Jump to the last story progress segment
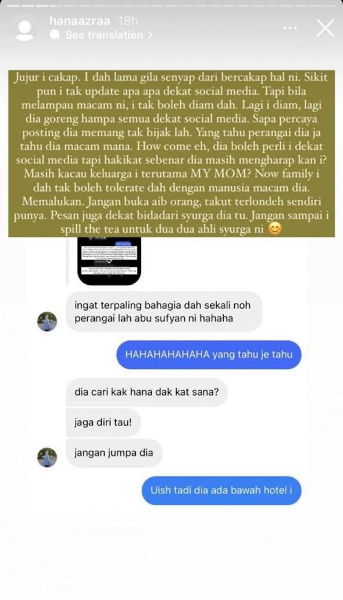 [329, 6]
